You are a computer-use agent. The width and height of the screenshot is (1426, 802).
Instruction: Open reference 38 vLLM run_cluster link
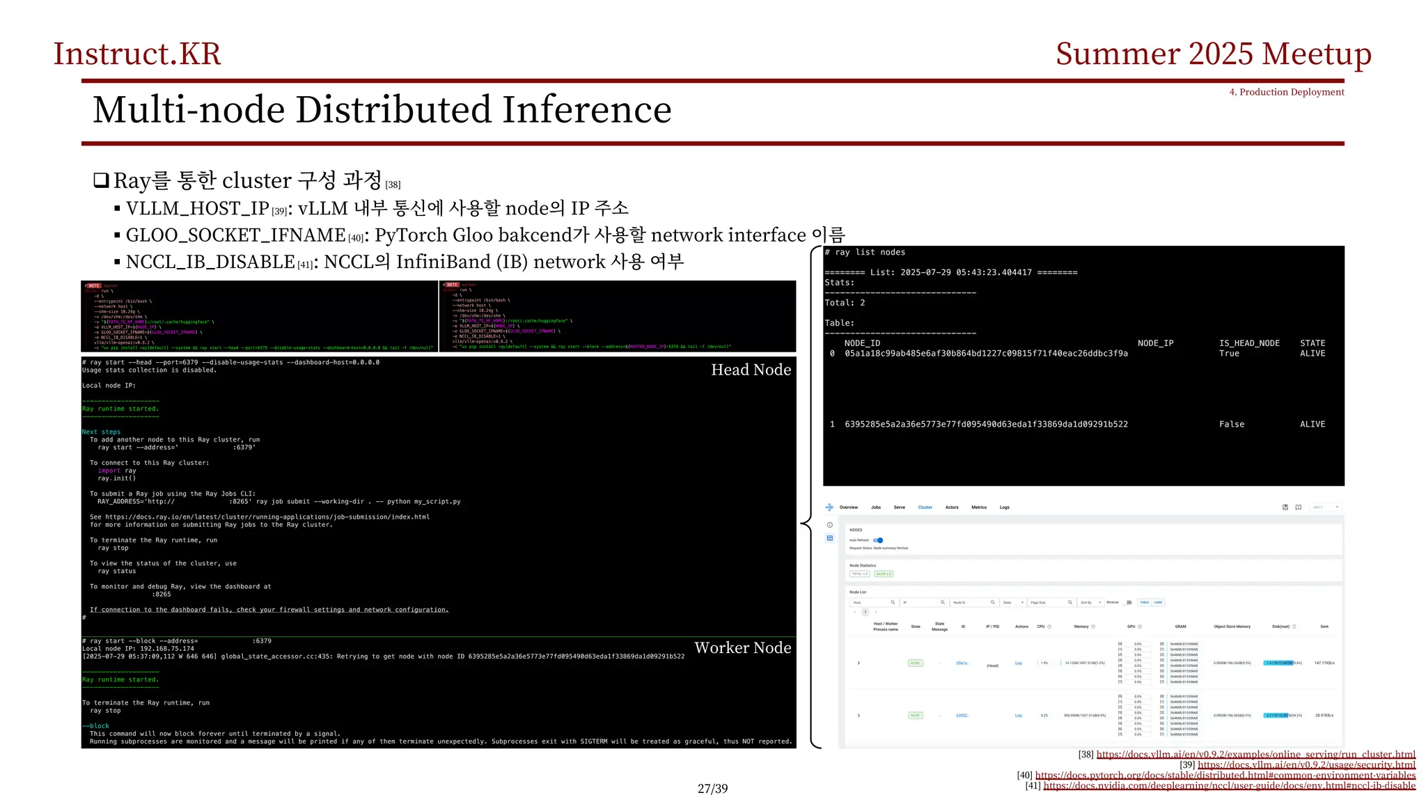point(1256,755)
